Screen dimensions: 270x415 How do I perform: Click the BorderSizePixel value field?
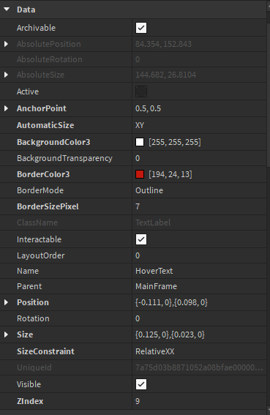pyautogui.click(x=199, y=206)
